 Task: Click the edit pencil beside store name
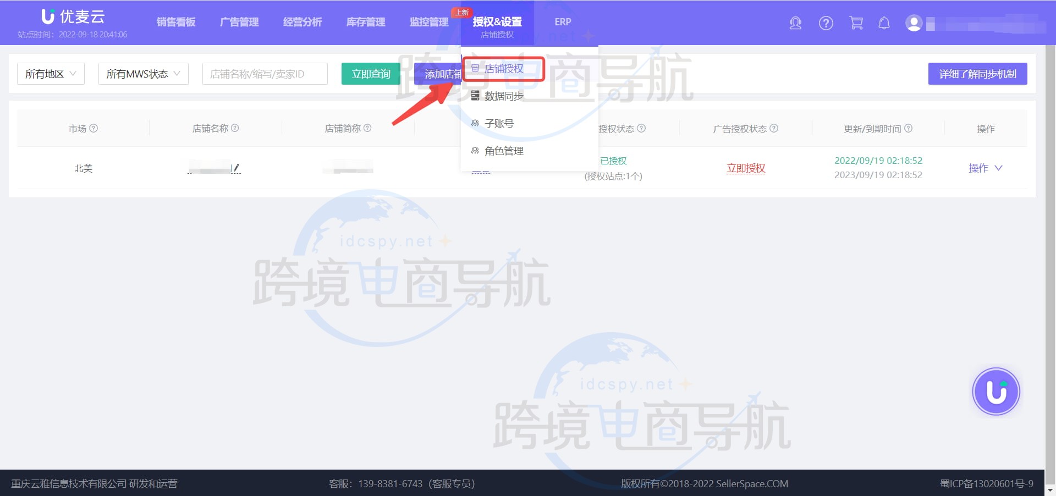tap(236, 168)
